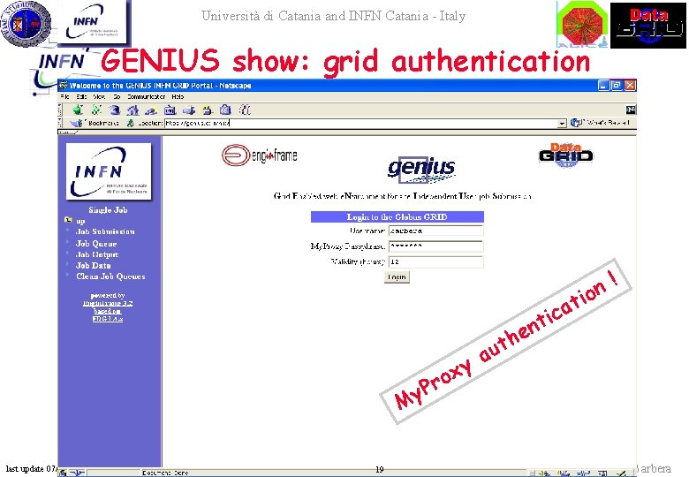Click the My Netscape toolbar icon
The height and width of the screenshot is (477, 689).
tap(170, 110)
